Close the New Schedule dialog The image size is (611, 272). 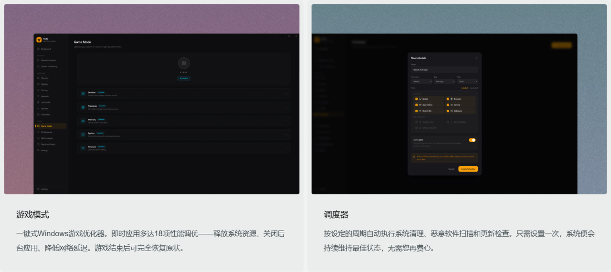(476, 58)
